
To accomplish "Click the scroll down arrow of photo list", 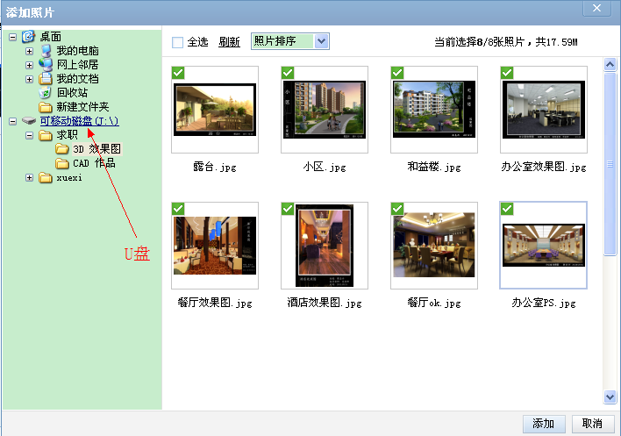I will pos(610,397).
